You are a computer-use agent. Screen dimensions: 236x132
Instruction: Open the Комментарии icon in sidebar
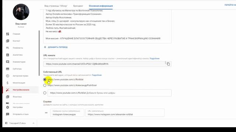point(7,62)
